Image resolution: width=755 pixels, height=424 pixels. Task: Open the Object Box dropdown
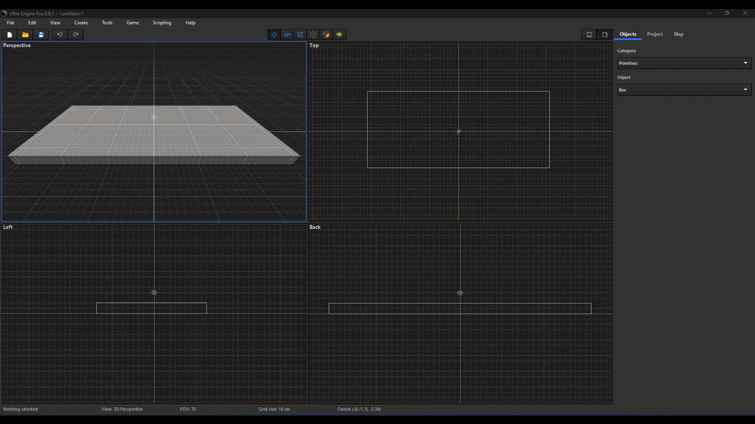[x=684, y=90]
